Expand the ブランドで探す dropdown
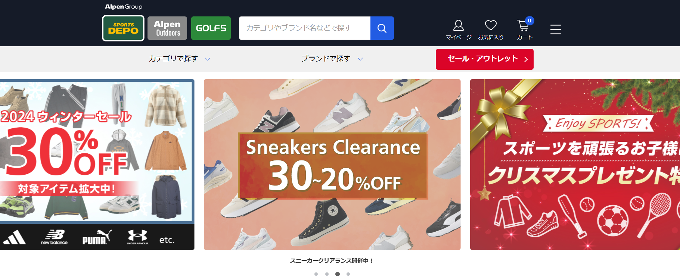The height and width of the screenshot is (278, 680). tap(332, 59)
